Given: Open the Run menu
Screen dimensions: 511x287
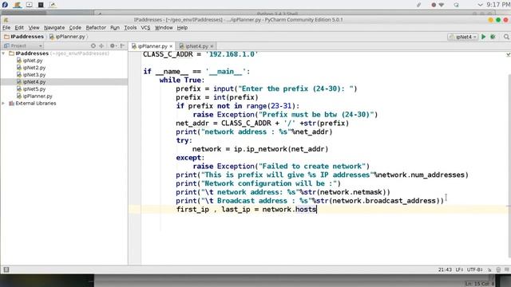Looking at the screenshot, I should (x=115, y=28).
